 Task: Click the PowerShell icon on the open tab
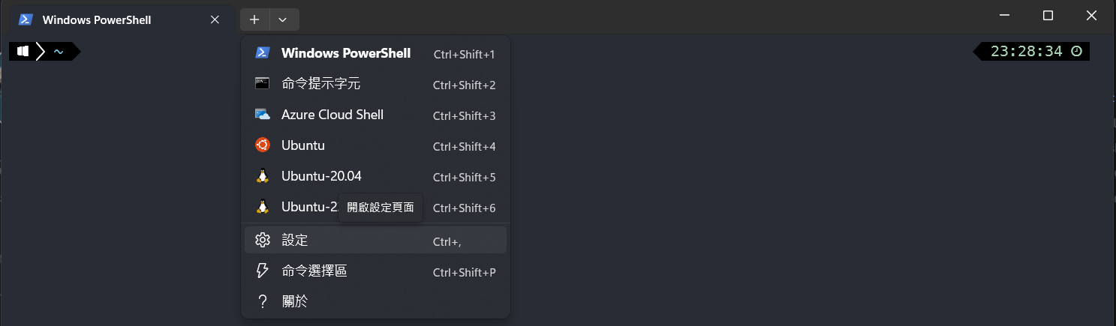point(26,19)
